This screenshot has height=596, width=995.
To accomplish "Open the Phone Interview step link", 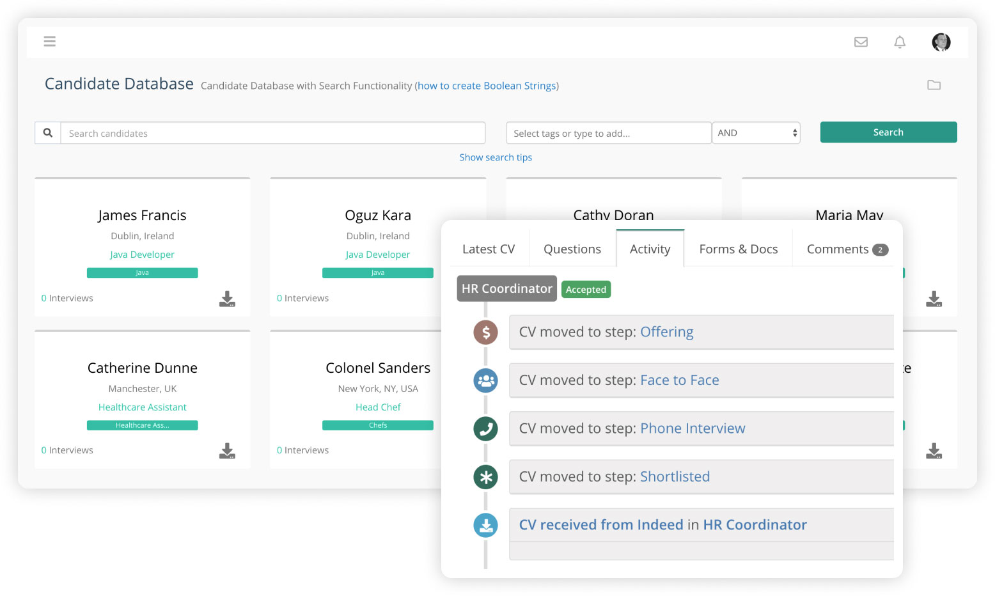I will point(693,428).
